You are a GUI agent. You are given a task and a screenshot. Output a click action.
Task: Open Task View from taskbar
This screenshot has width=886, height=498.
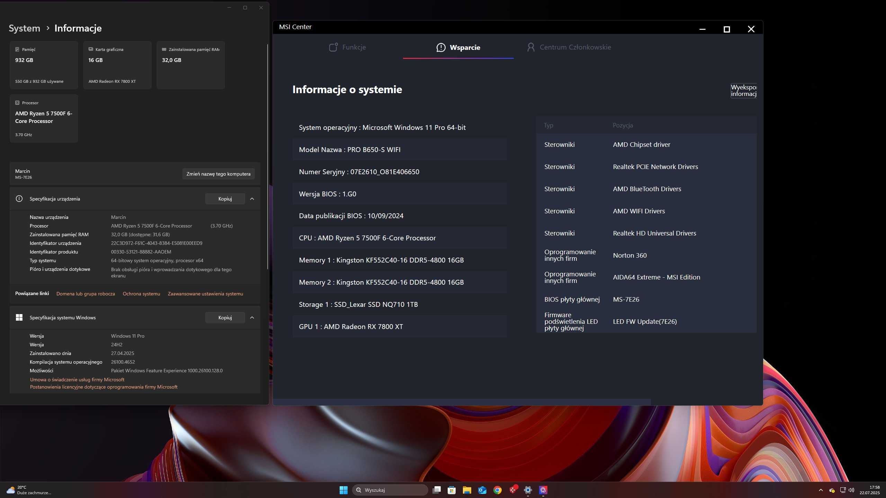(x=437, y=490)
